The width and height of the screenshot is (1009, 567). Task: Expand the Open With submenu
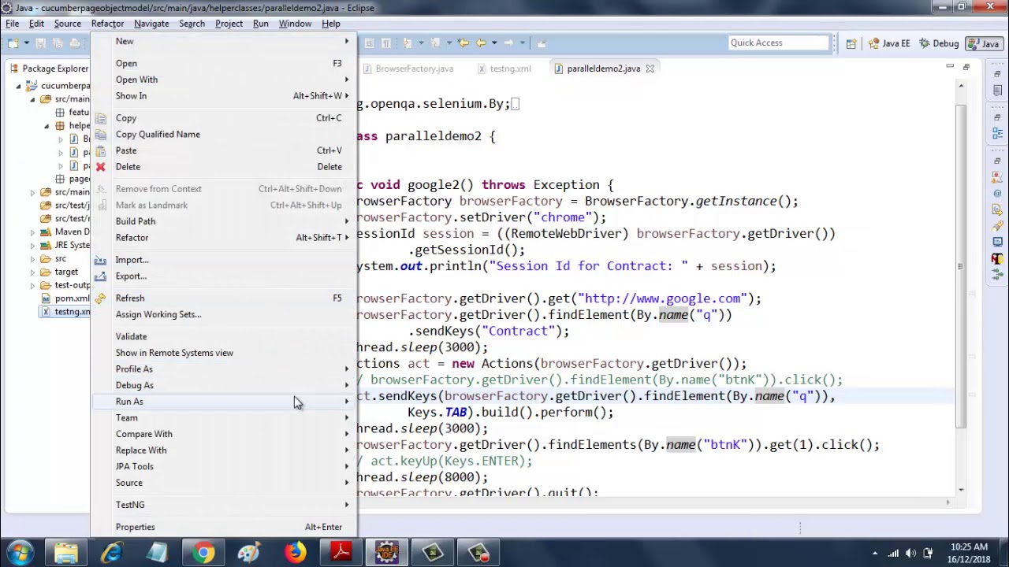click(x=224, y=80)
